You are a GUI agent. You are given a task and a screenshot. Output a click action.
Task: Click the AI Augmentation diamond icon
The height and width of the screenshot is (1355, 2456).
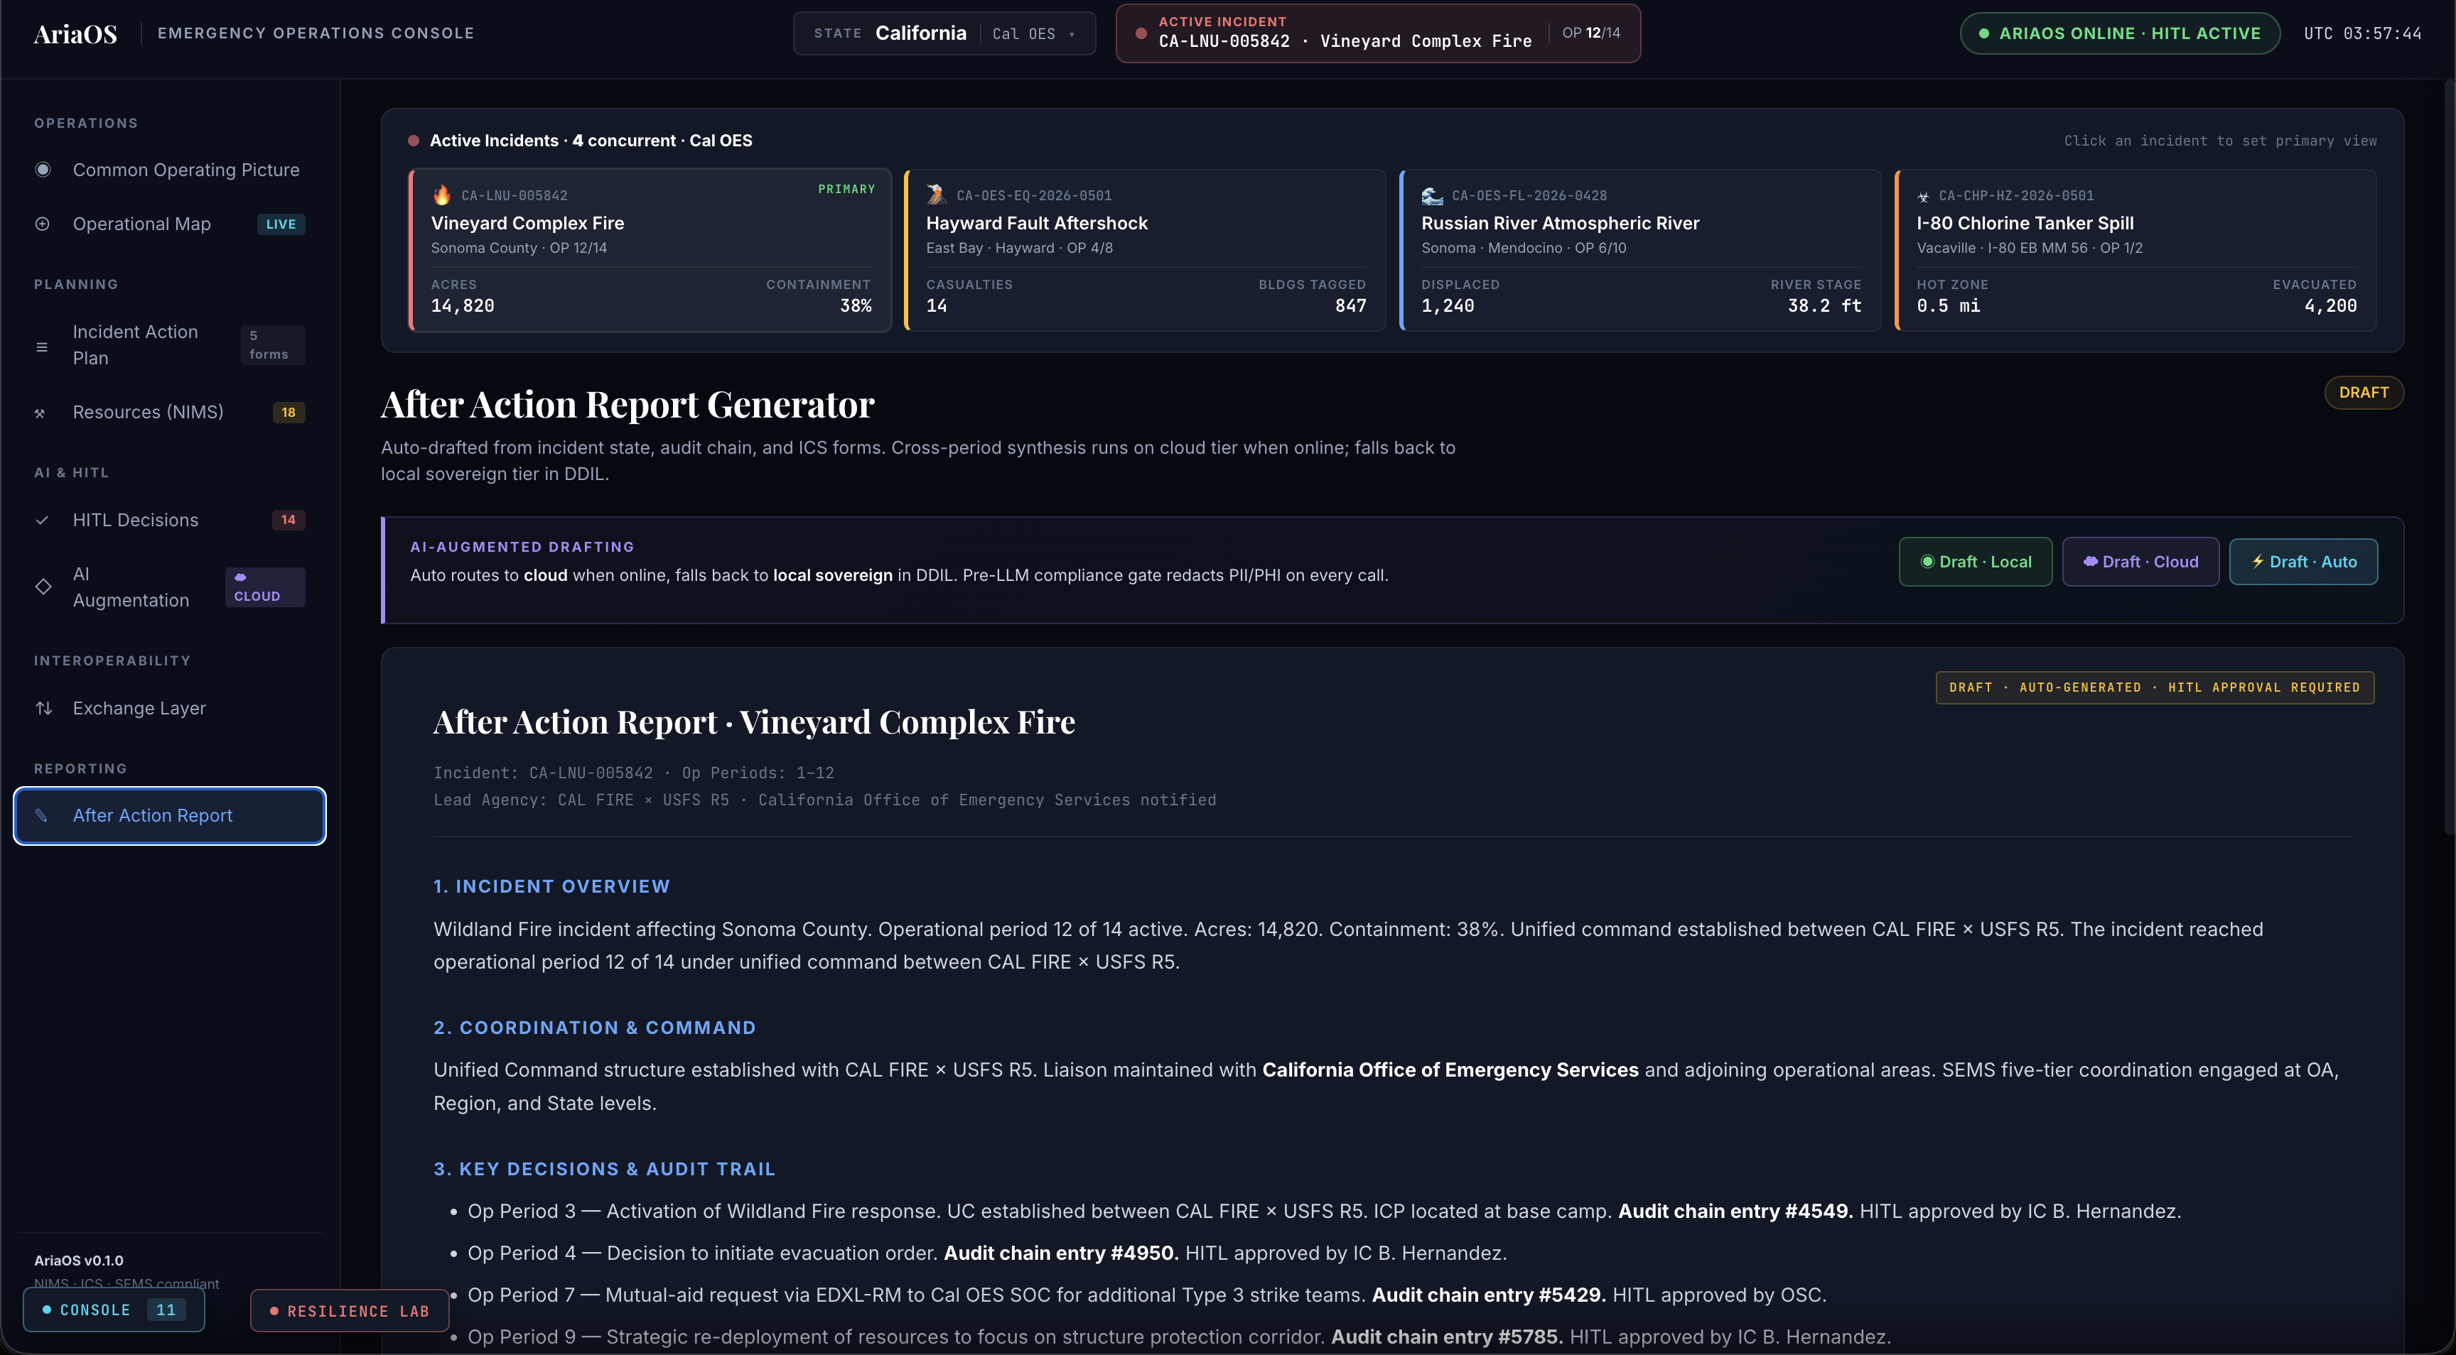[x=43, y=587]
